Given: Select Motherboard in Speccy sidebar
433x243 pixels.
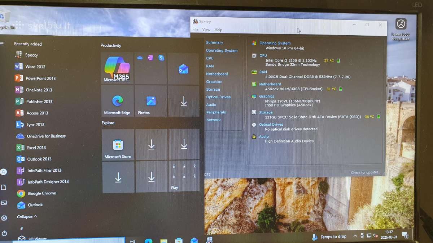Looking at the screenshot, I should click(217, 74).
